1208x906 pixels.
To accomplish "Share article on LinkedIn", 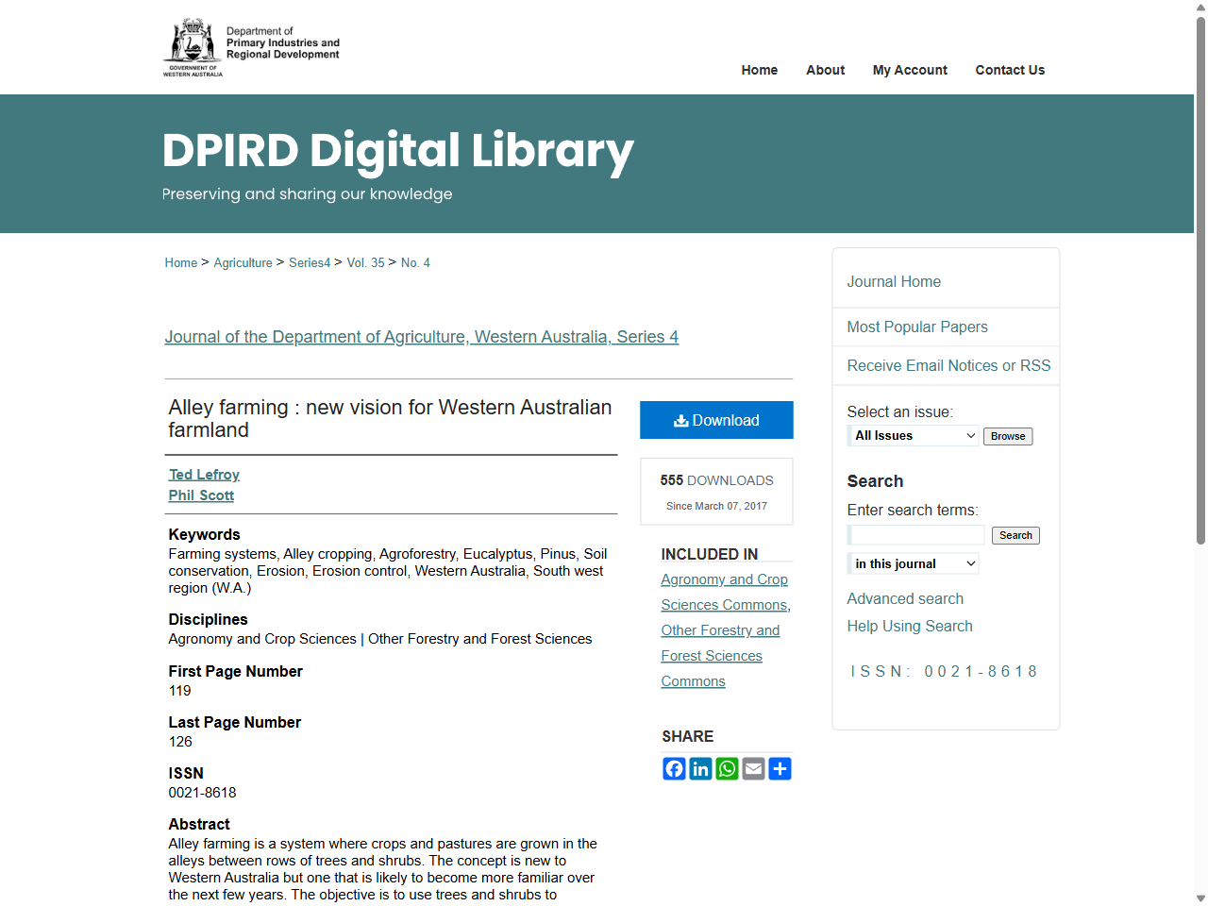I will click(700, 769).
